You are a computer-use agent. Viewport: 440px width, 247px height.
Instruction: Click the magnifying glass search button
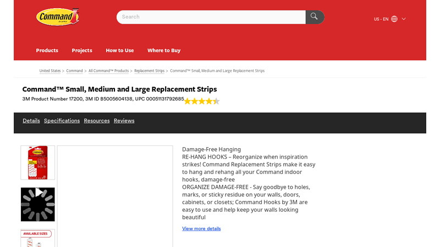315,17
